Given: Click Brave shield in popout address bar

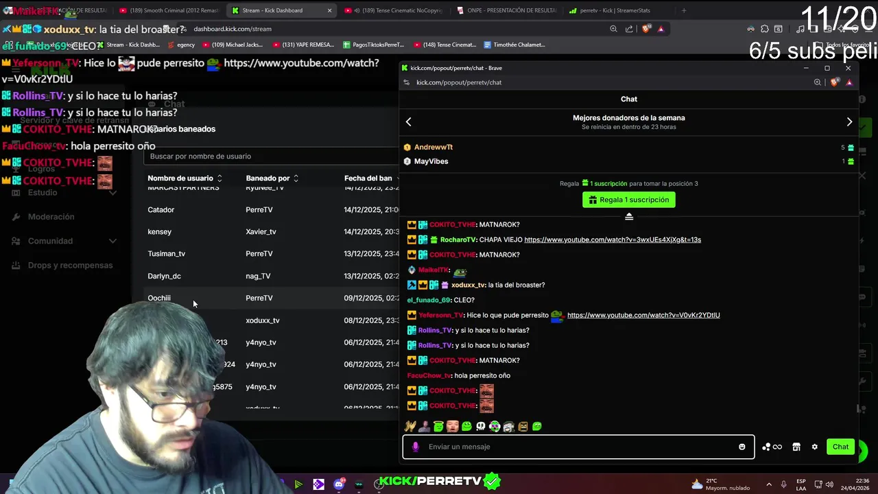Looking at the screenshot, I should click(834, 82).
